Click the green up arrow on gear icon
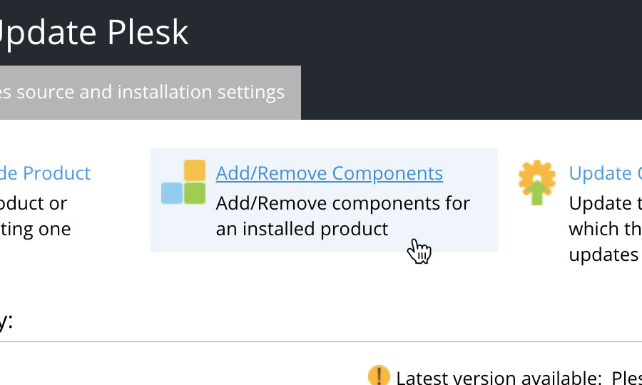Image resolution: width=642 pixels, height=385 pixels. coord(536,192)
